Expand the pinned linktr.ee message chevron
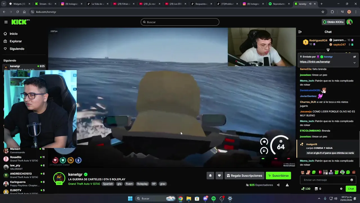 (354, 63)
